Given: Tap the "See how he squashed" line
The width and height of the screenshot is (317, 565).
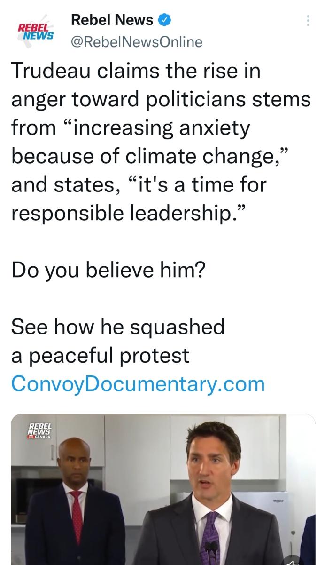Looking at the screenshot, I should point(118,326).
